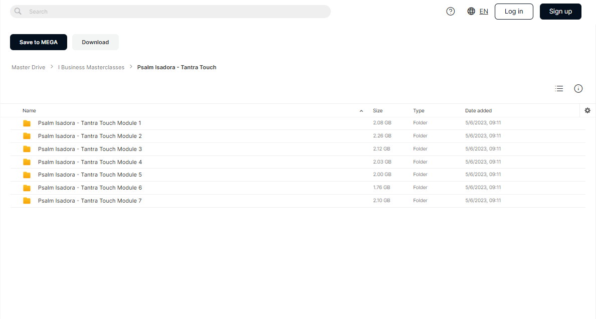Click folder icon for Module 6
This screenshot has width=596, height=319.
[x=27, y=188]
